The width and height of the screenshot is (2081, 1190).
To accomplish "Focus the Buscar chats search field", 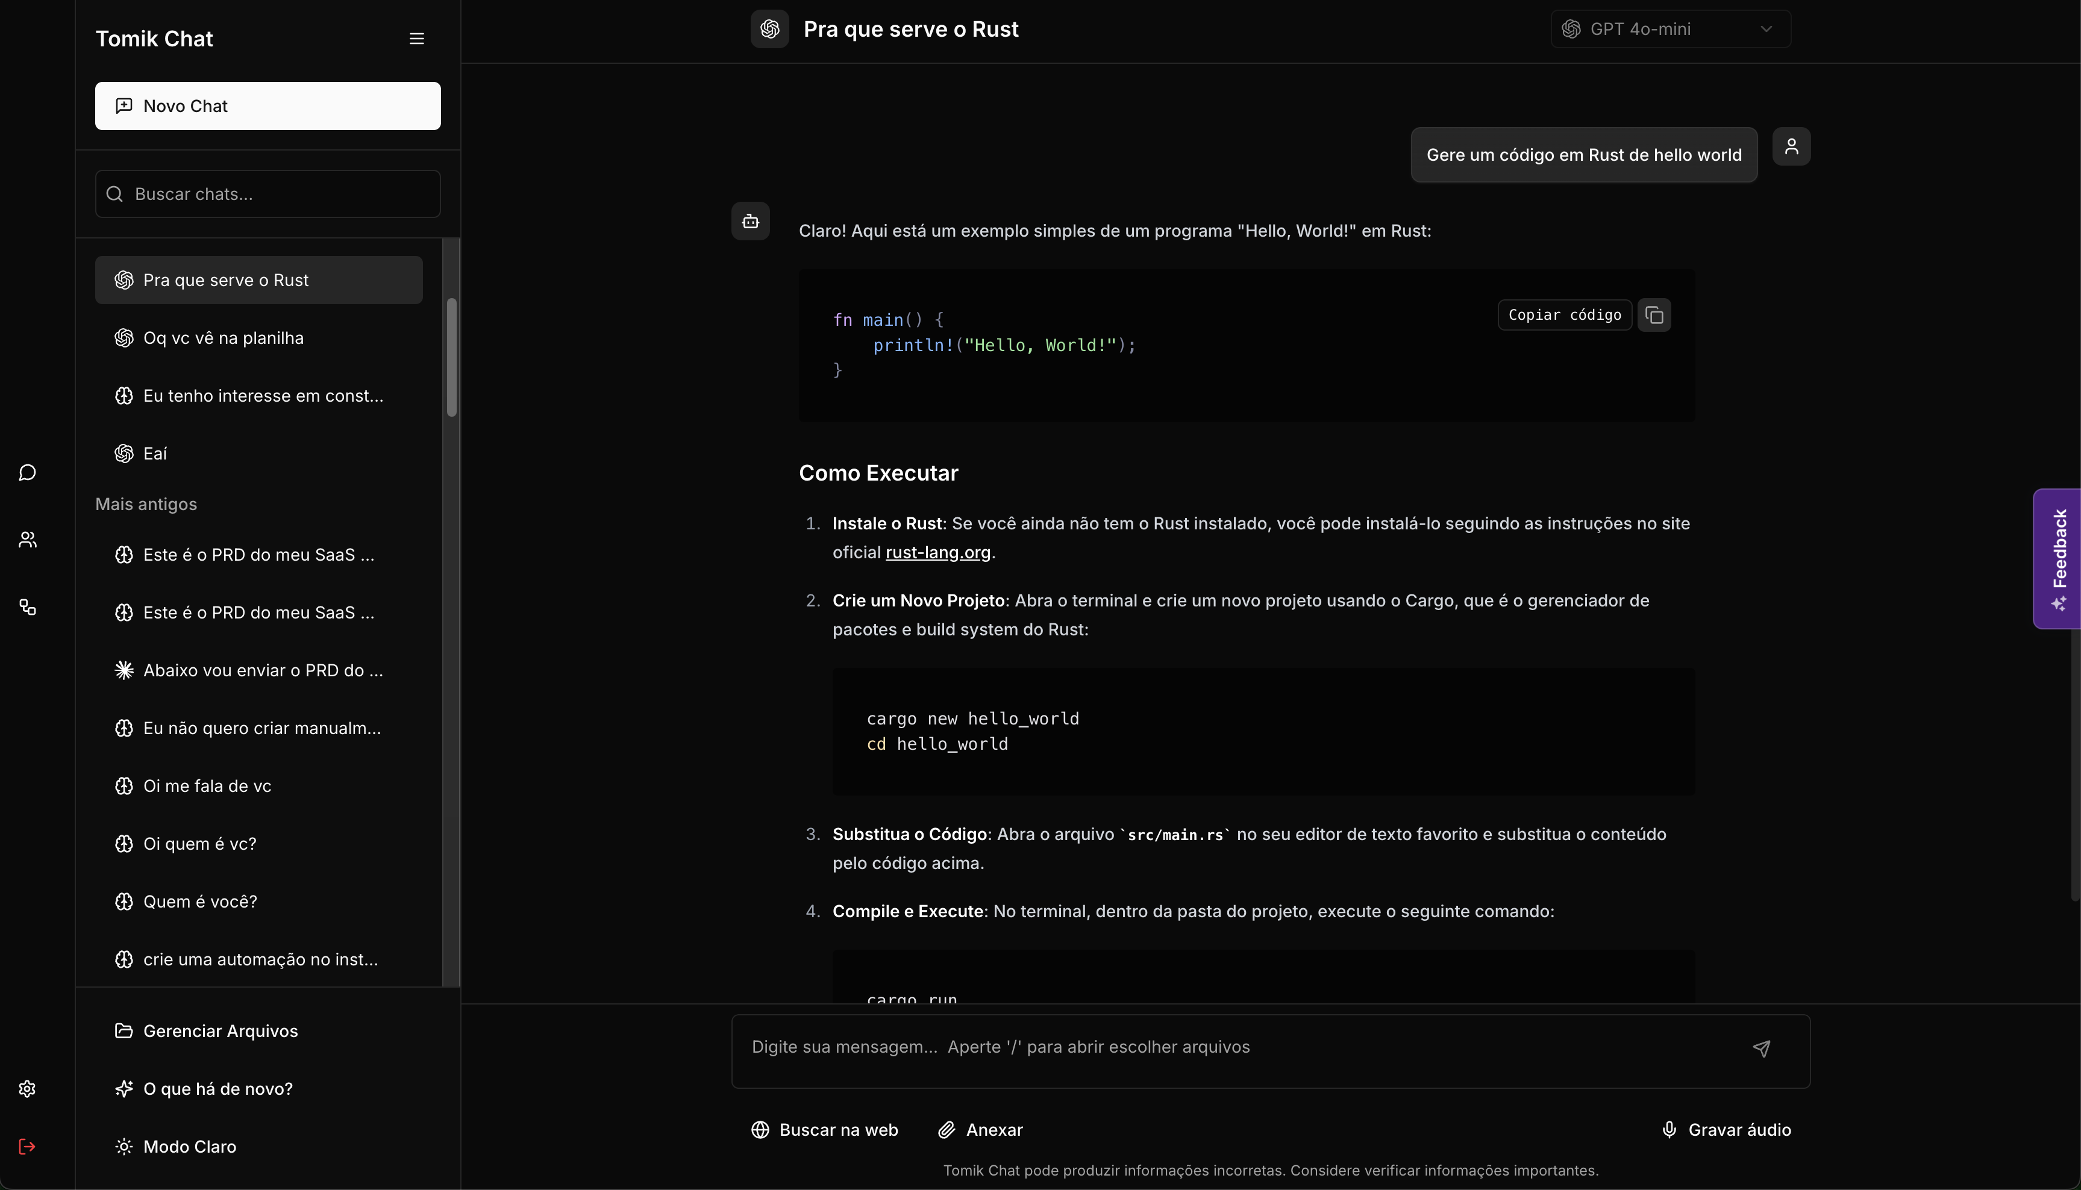I will tap(268, 194).
